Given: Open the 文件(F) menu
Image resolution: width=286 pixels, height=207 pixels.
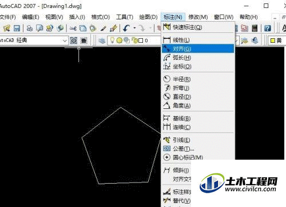Looking at the screenshot, I should click(8, 17).
